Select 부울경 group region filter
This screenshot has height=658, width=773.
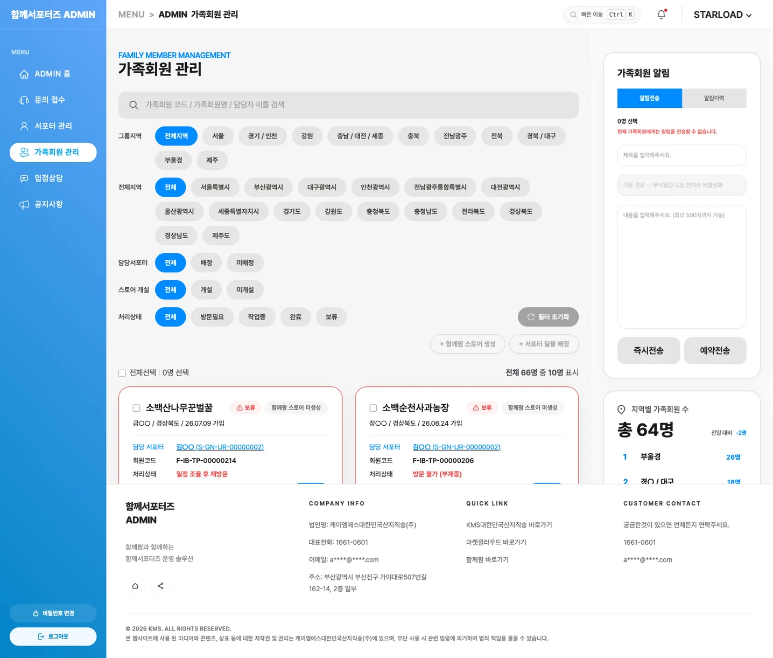[x=173, y=160]
